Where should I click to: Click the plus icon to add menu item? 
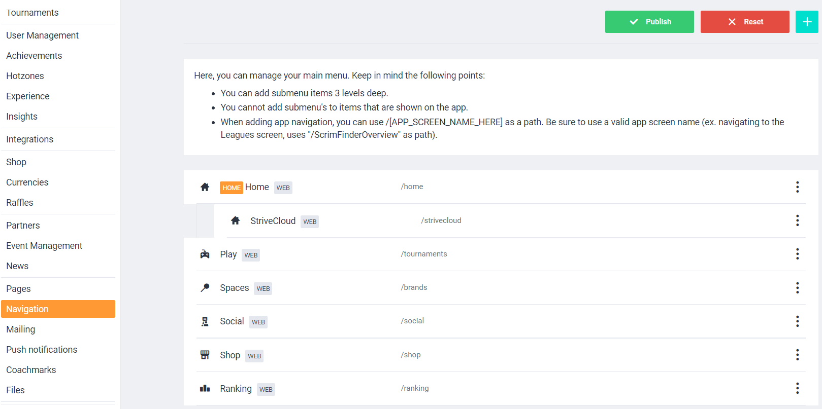coord(806,22)
